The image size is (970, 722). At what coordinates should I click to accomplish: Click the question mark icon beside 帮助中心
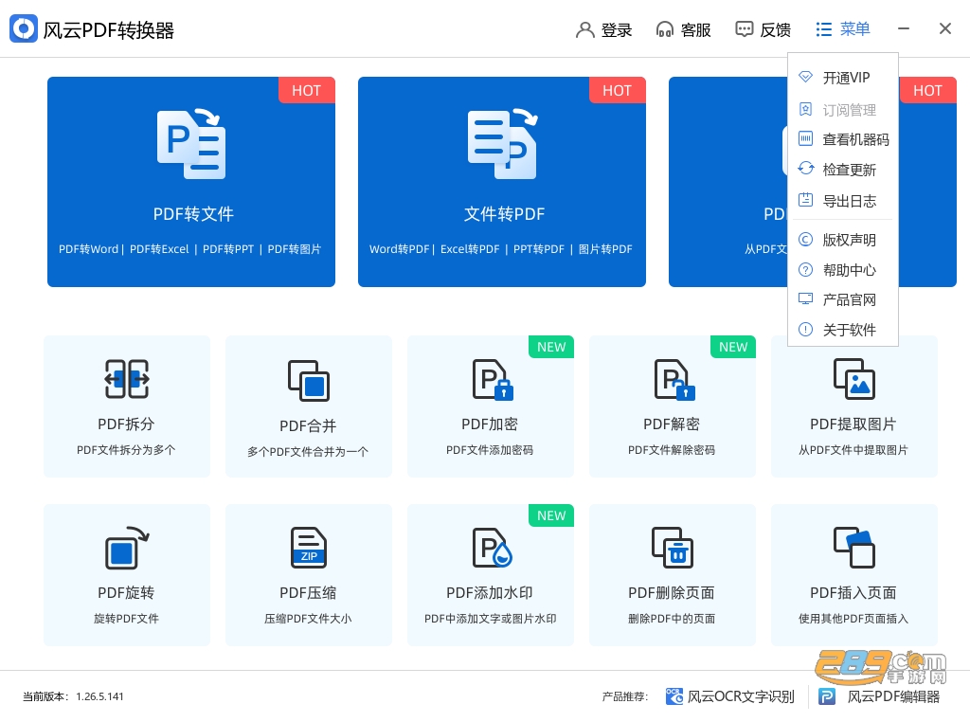click(805, 270)
